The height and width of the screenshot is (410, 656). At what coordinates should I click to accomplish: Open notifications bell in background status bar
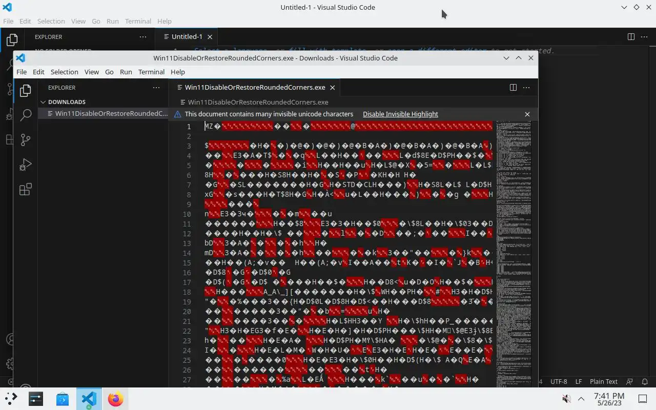[644, 382]
